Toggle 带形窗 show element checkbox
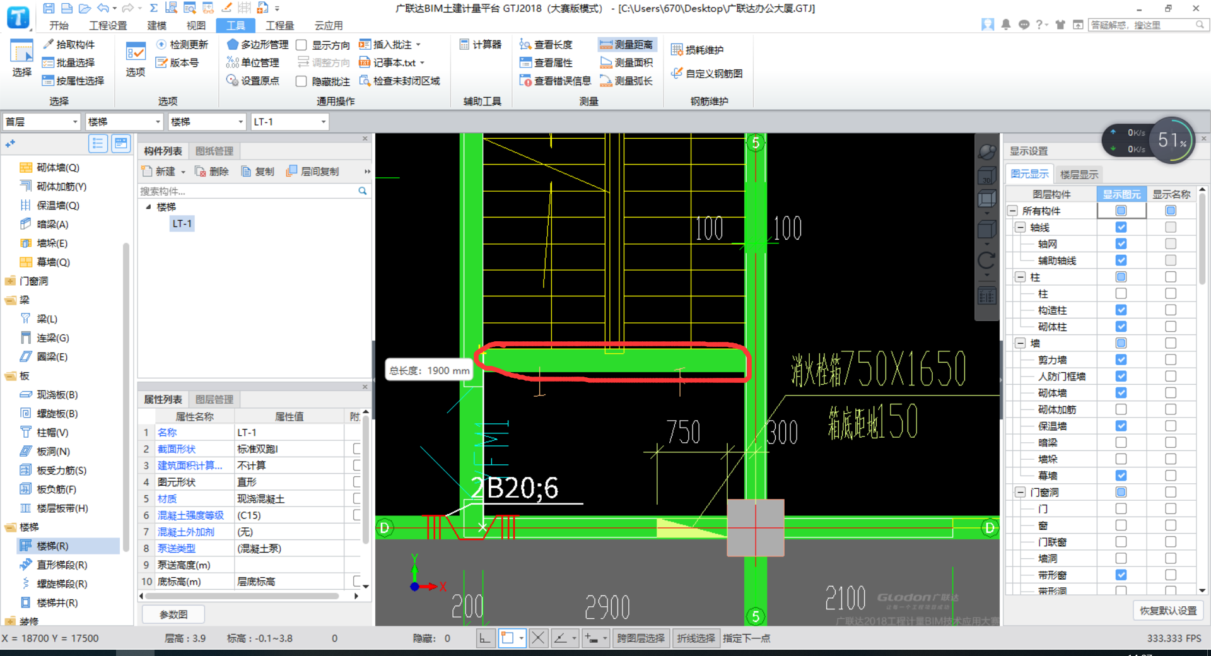 pos(1121,575)
